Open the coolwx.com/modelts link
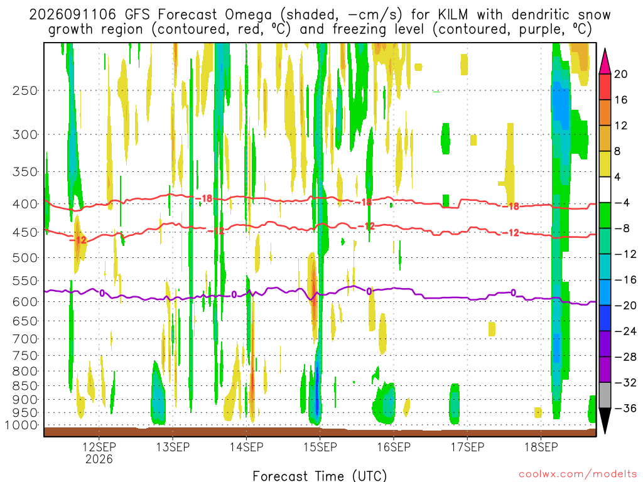This screenshot has width=643, height=482. (x=578, y=474)
